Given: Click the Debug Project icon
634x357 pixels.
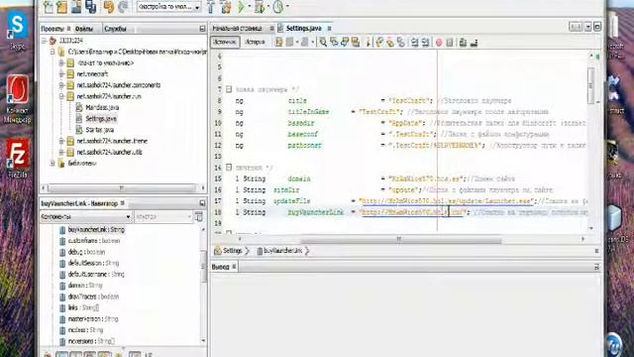Looking at the screenshot, I should 260,7.
